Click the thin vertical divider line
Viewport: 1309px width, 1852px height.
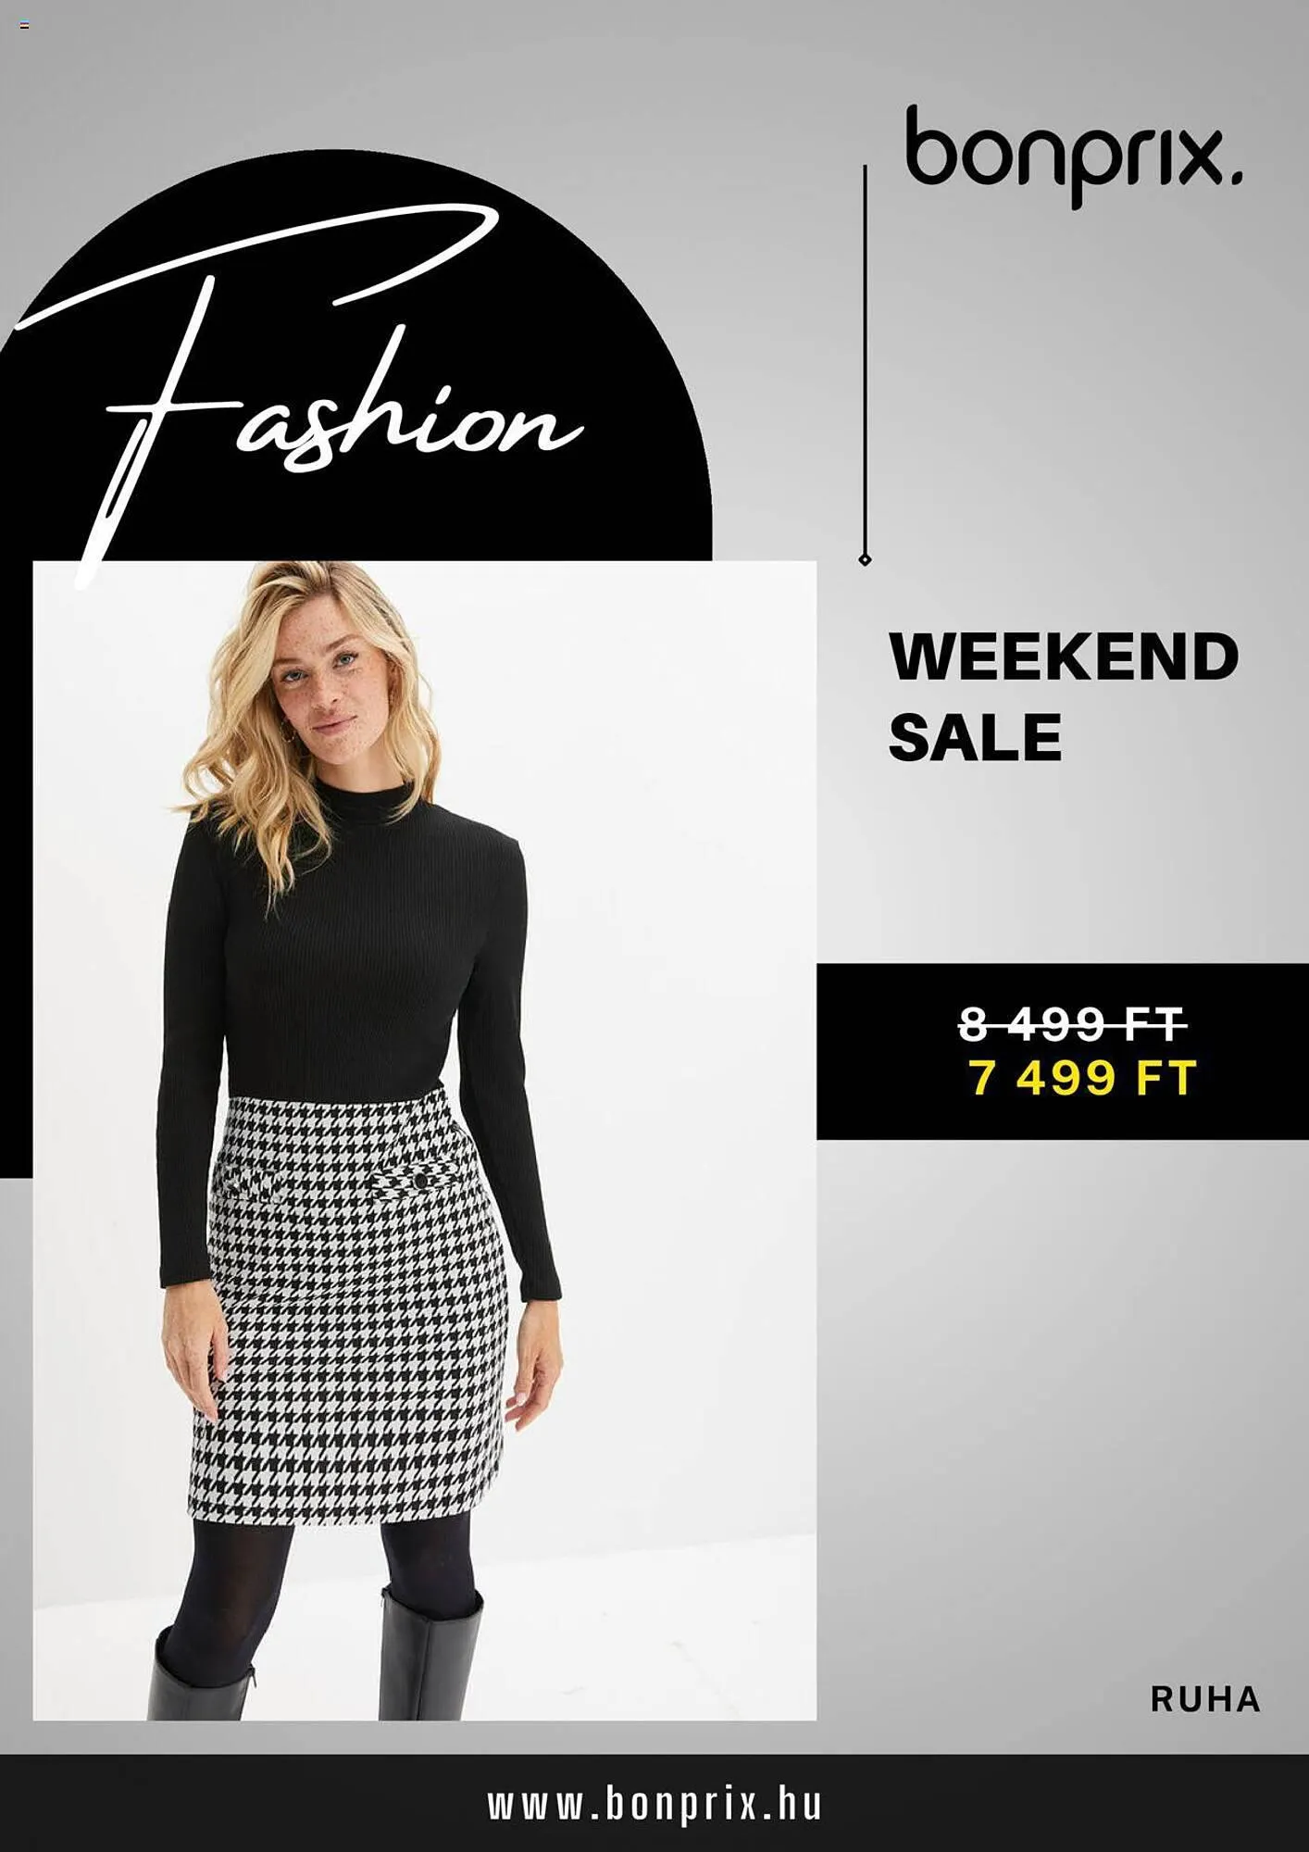coord(865,361)
